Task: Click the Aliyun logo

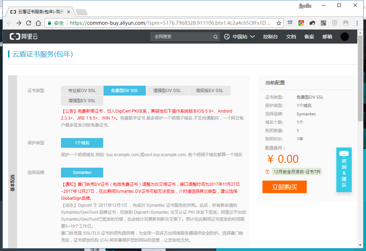Action: point(24,36)
